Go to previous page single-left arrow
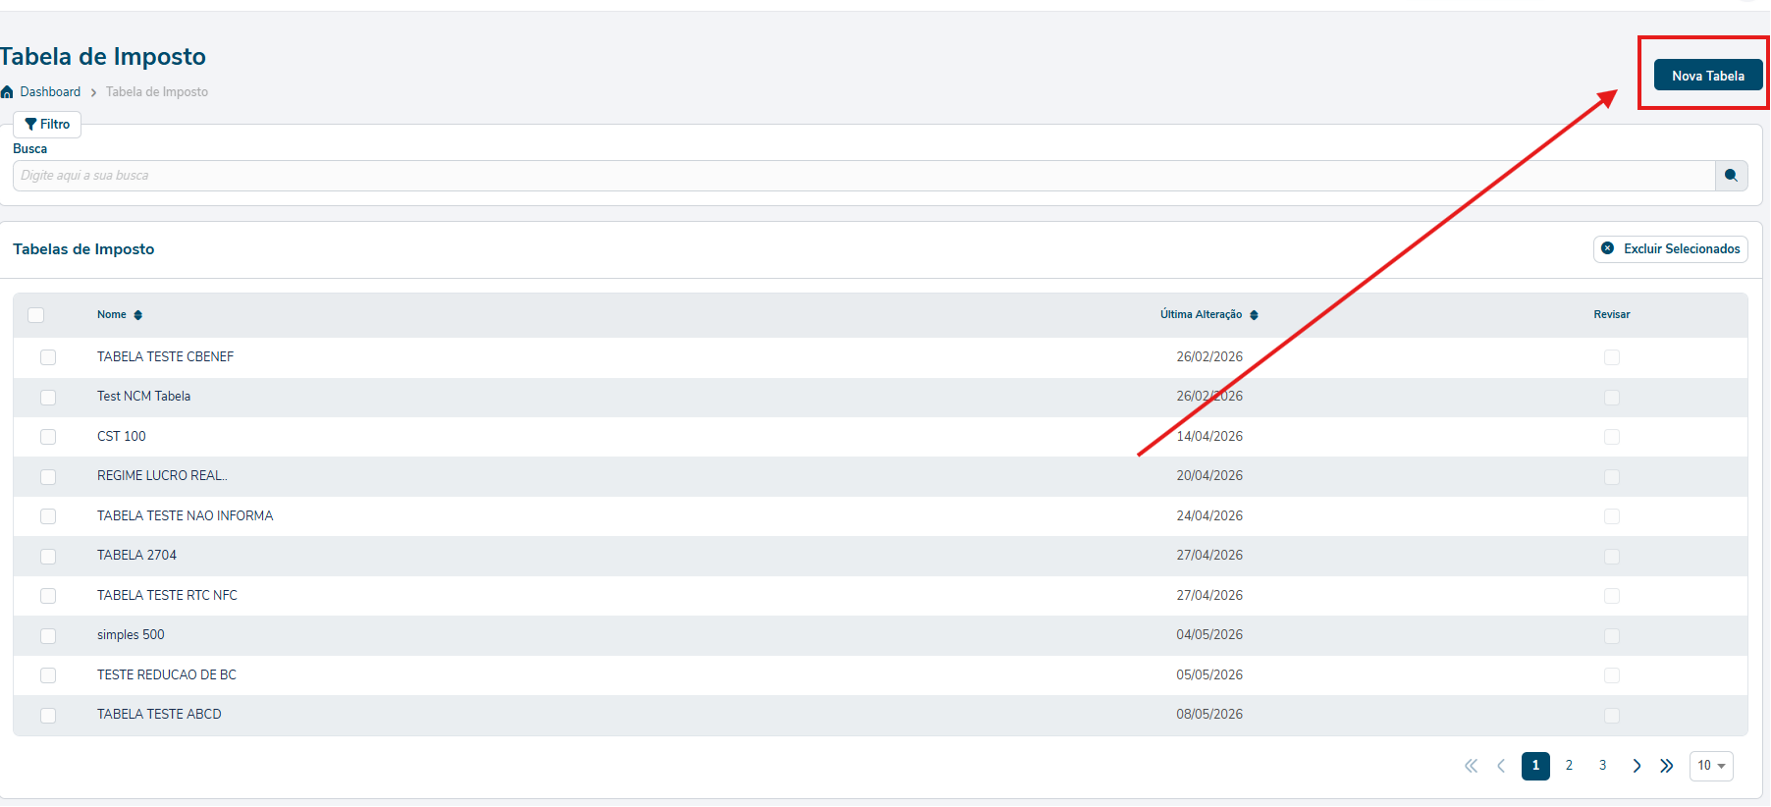 (x=1501, y=766)
